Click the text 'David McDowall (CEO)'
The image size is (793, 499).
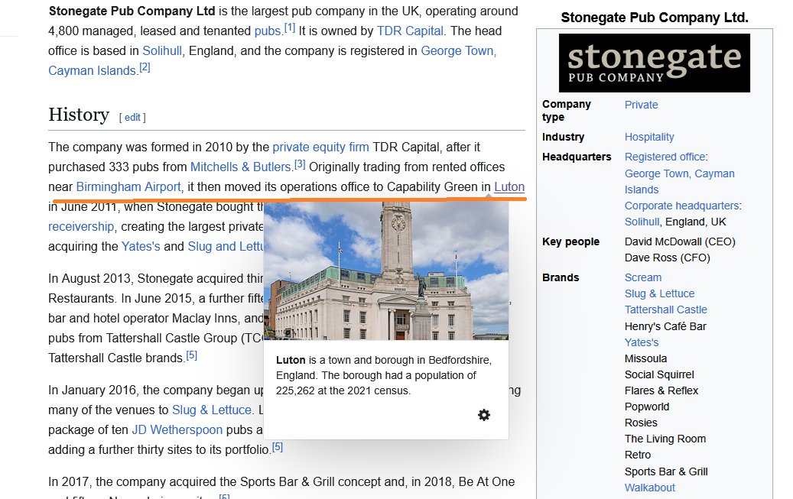pos(680,241)
